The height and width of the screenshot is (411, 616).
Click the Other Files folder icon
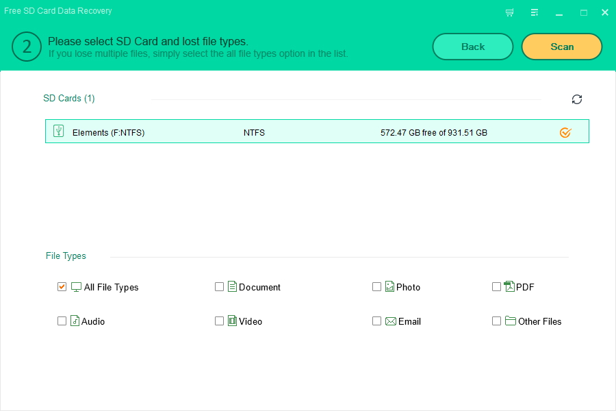coord(511,321)
